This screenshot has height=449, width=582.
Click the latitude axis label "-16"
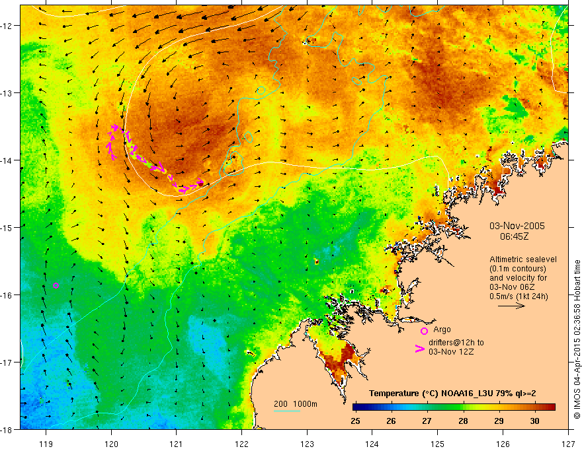click(7, 295)
